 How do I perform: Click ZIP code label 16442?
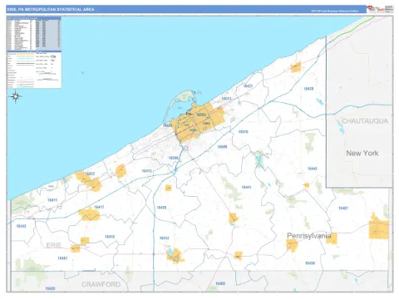click(x=313, y=169)
